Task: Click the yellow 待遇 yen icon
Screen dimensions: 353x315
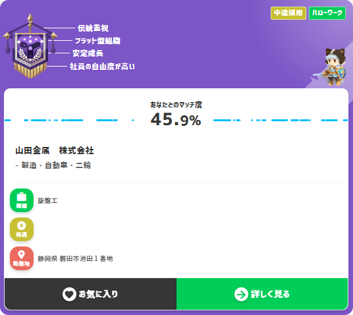Action: point(22,229)
